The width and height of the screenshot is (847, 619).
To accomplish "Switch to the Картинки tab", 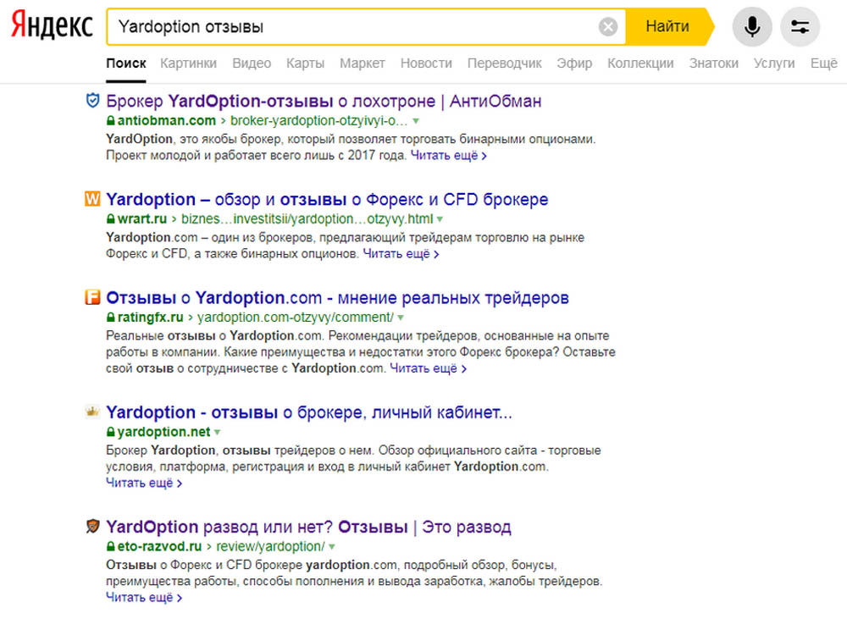I will 189,64.
